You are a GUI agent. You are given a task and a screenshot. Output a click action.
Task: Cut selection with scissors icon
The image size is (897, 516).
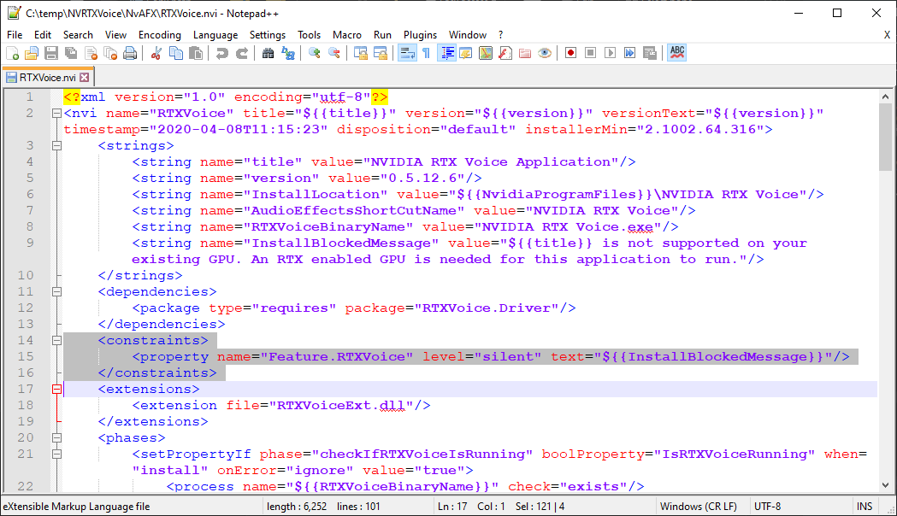coord(156,53)
